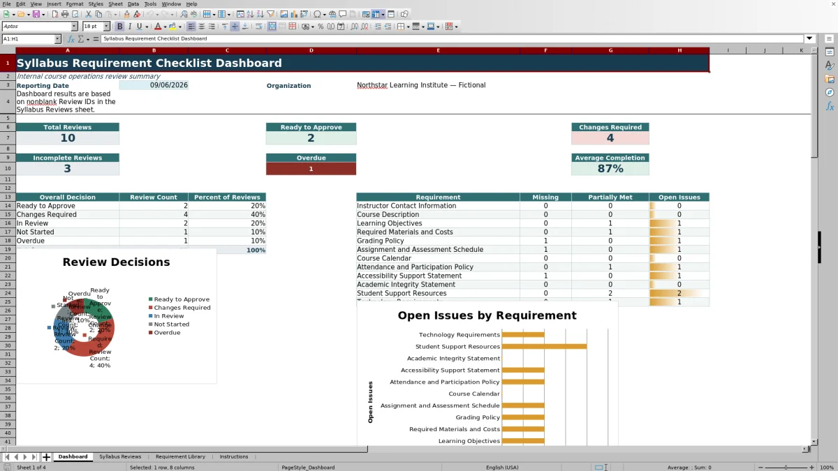Click the Spelling check icon
This screenshot has height=471, width=838.
click(193, 14)
